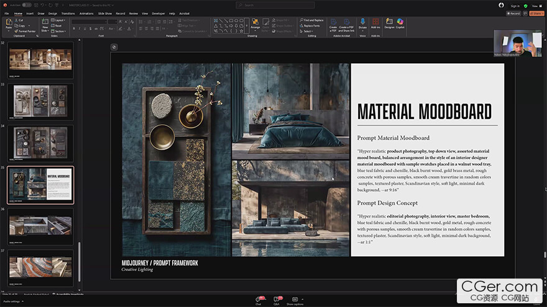Switch to the Animations ribbon tab

tap(86, 14)
